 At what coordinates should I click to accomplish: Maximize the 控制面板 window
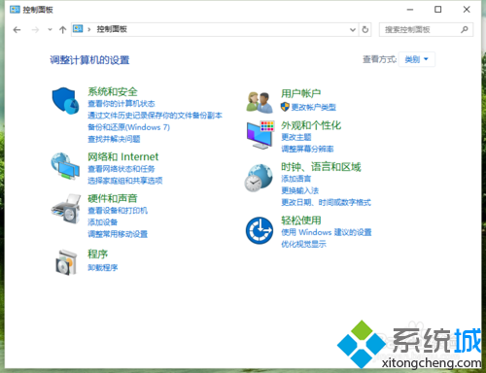(x=438, y=10)
